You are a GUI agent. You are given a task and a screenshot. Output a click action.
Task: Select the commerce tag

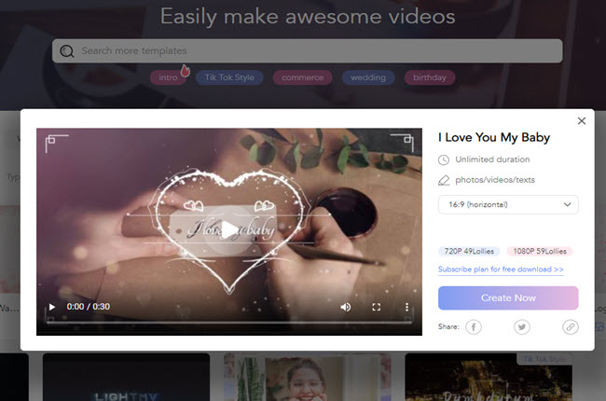click(x=303, y=77)
